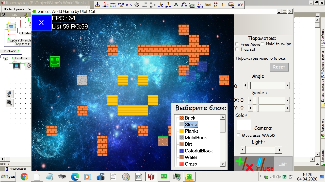325x182 pixels.
Task: Click the white Color swatch
Action: click(243, 125)
